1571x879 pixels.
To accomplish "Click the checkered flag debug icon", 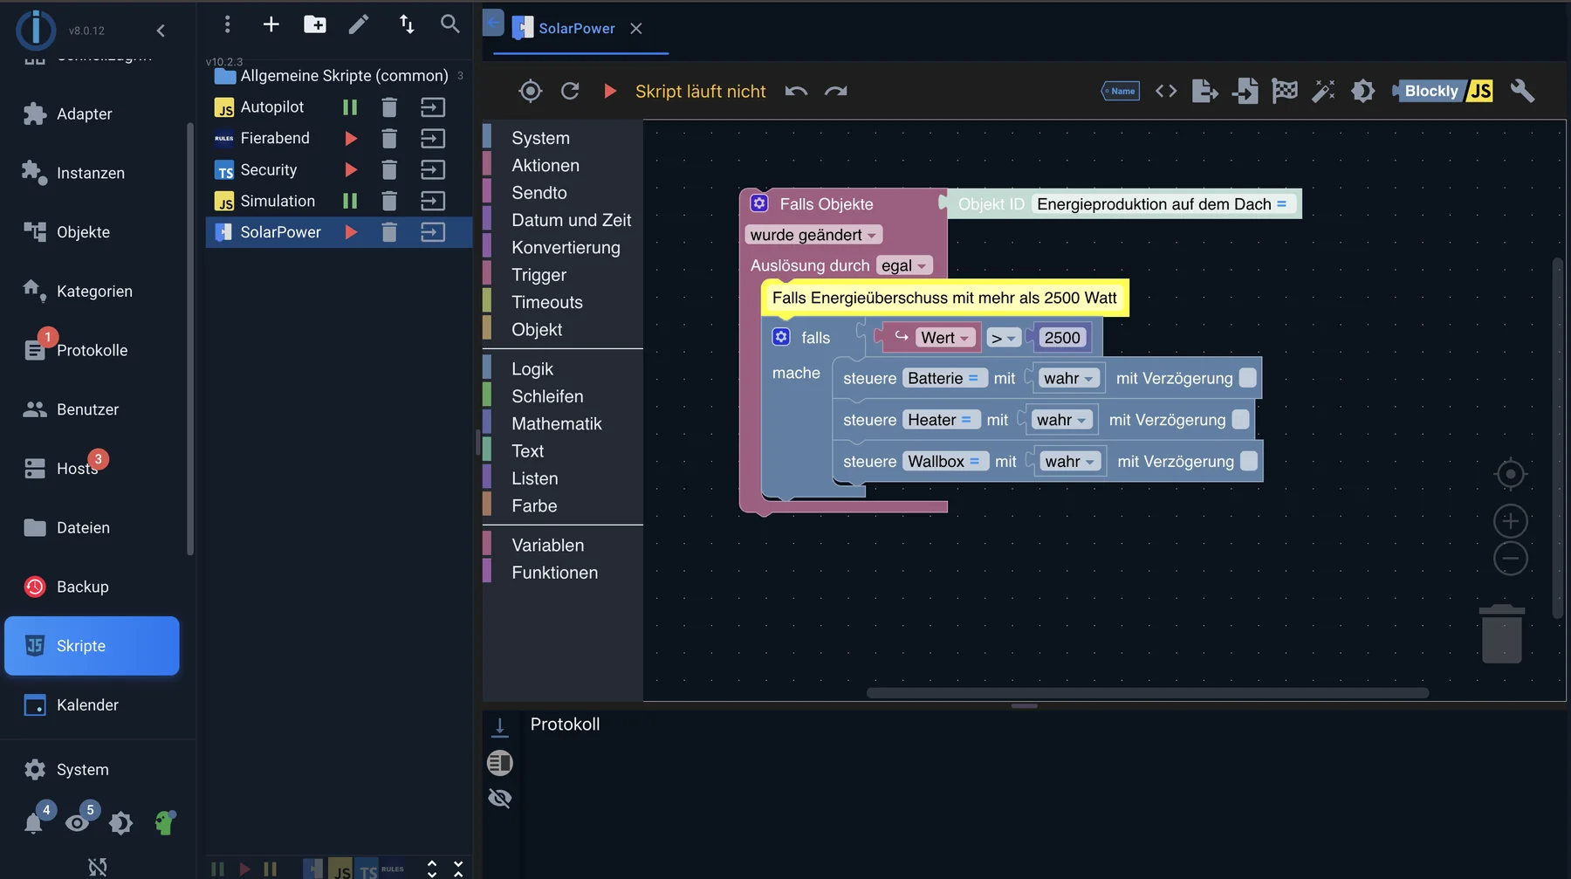I will click(x=1285, y=91).
